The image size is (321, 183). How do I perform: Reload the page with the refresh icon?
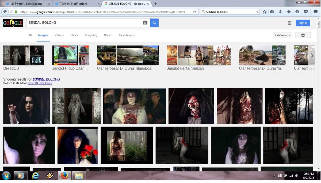195,12
